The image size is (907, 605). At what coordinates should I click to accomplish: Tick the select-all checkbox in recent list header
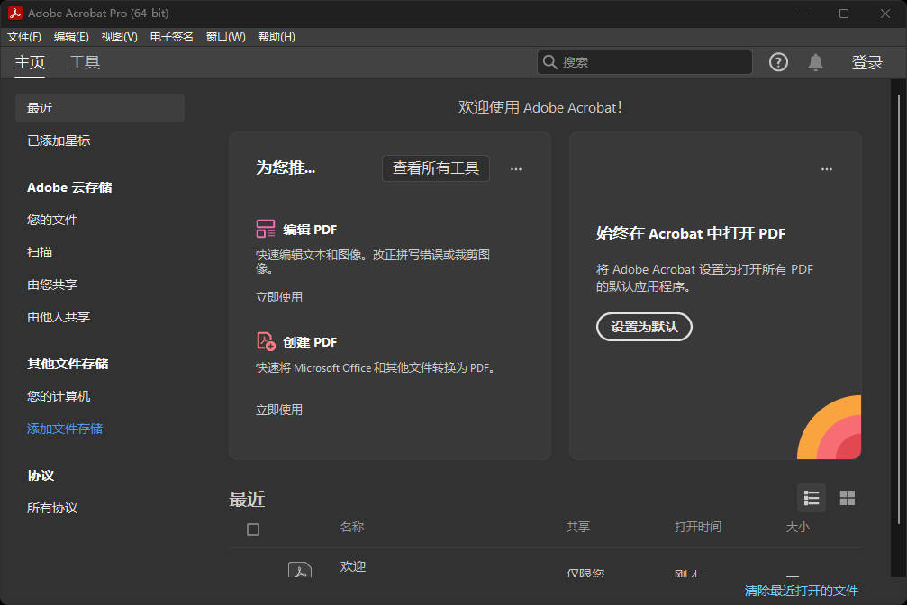pyautogui.click(x=253, y=529)
